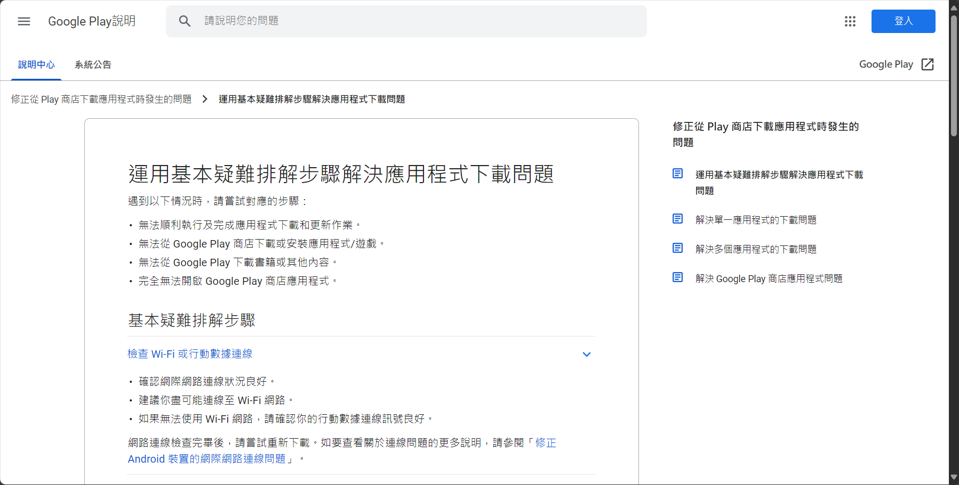Click bullet 無法從 Google Play 商店下載或安裝應用程式/遊戲
Screen dimensions: 959x485
(261, 244)
